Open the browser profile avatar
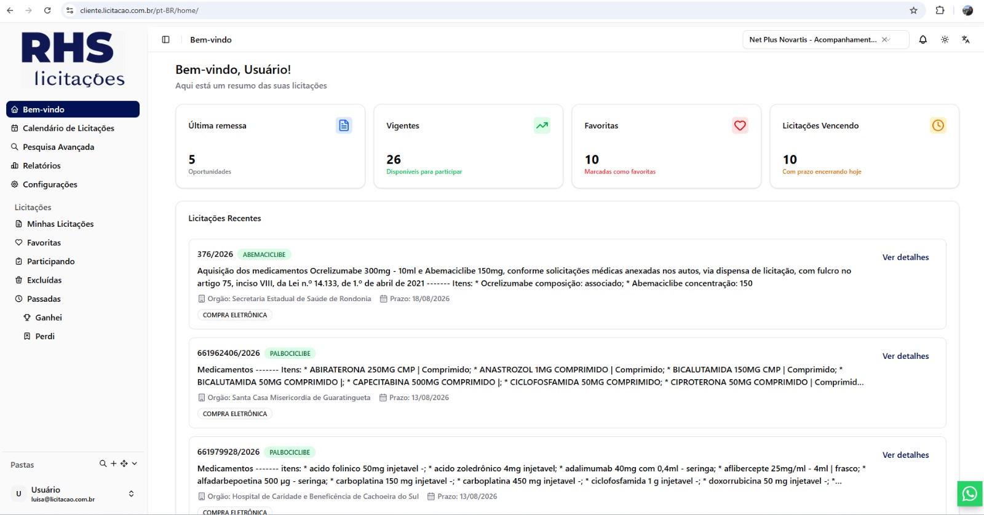984x515 pixels. [967, 10]
